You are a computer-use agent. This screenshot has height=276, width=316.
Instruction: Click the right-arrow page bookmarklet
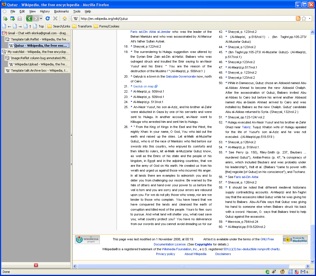pos(17,26)
